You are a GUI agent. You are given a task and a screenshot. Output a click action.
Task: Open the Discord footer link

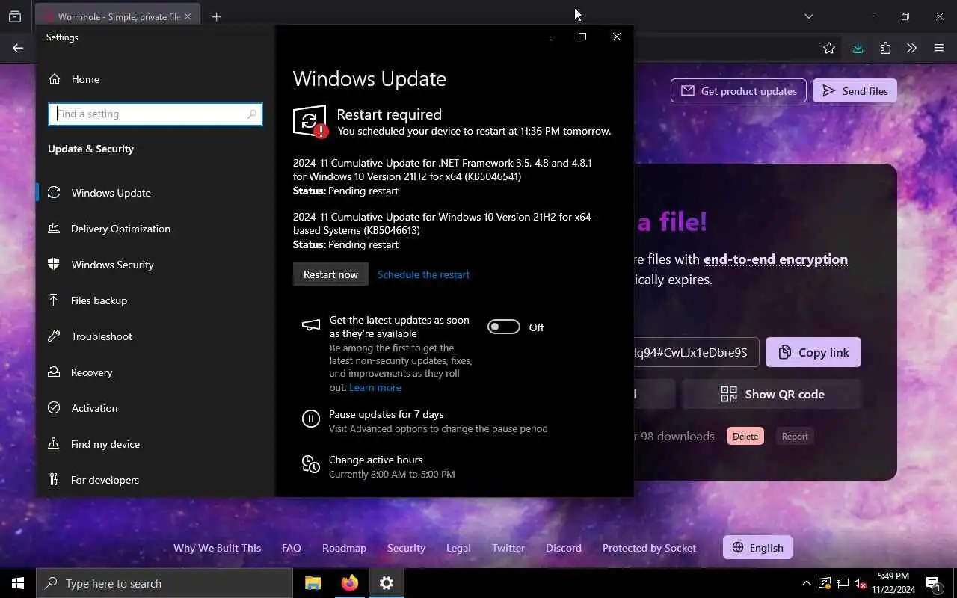pyautogui.click(x=564, y=548)
